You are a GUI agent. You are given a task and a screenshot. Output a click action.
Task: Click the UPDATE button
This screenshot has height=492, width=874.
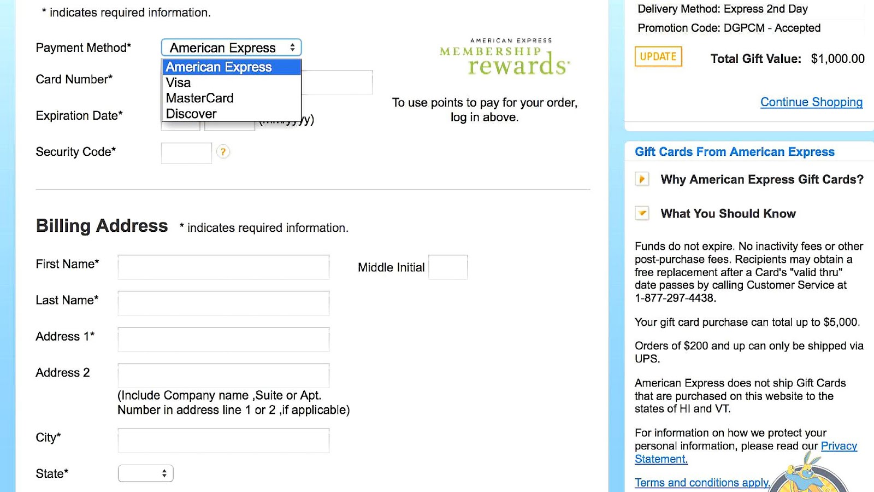(658, 57)
